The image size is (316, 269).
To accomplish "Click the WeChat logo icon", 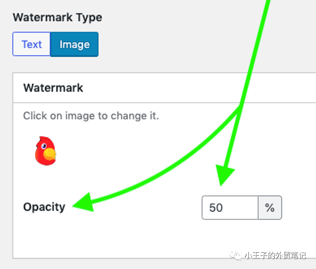I will (x=236, y=256).
